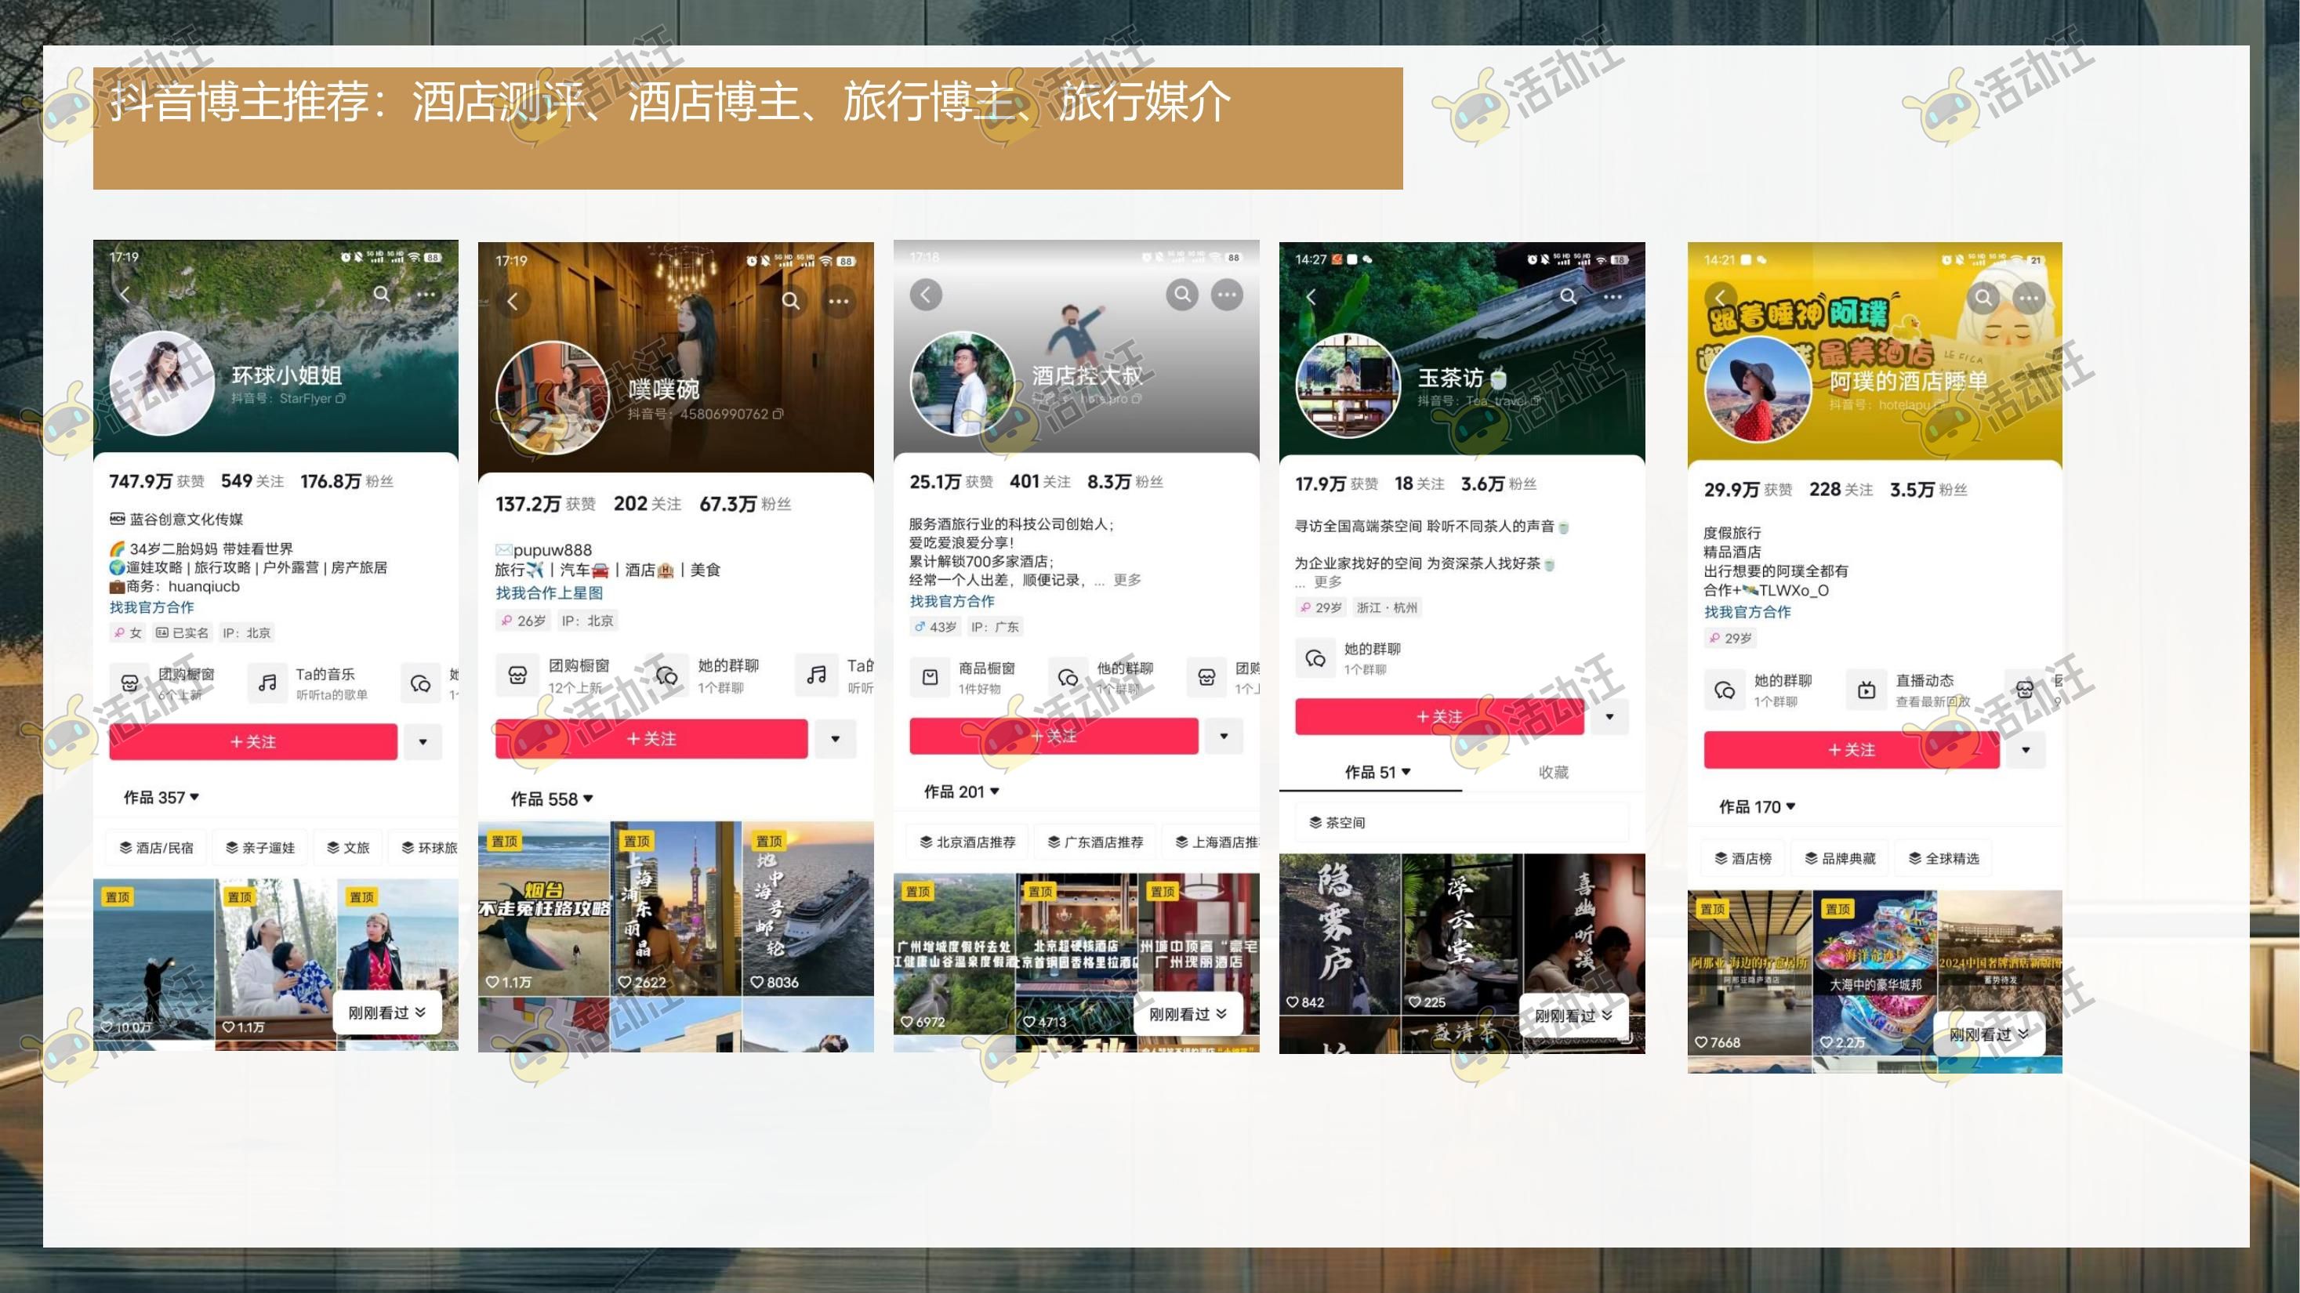Open more options on 酒店控大叔 profile

click(1227, 295)
